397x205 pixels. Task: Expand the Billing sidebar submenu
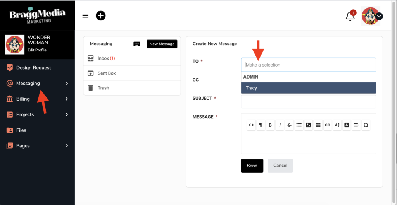pos(67,99)
